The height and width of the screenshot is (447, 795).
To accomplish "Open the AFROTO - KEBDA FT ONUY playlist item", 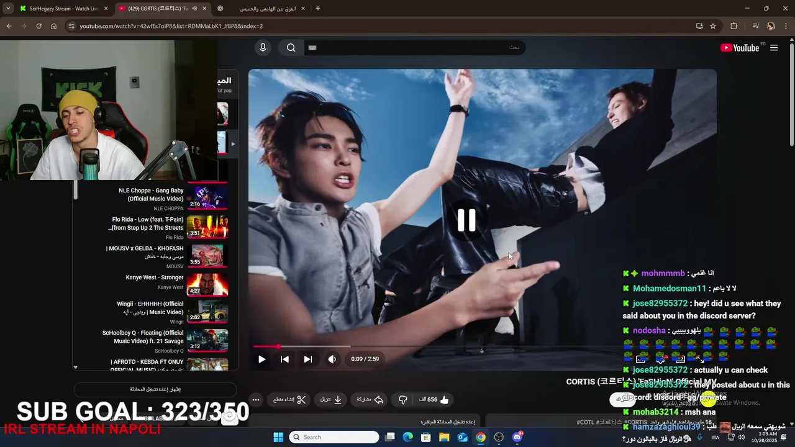I will pyautogui.click(x=152, y=365).
